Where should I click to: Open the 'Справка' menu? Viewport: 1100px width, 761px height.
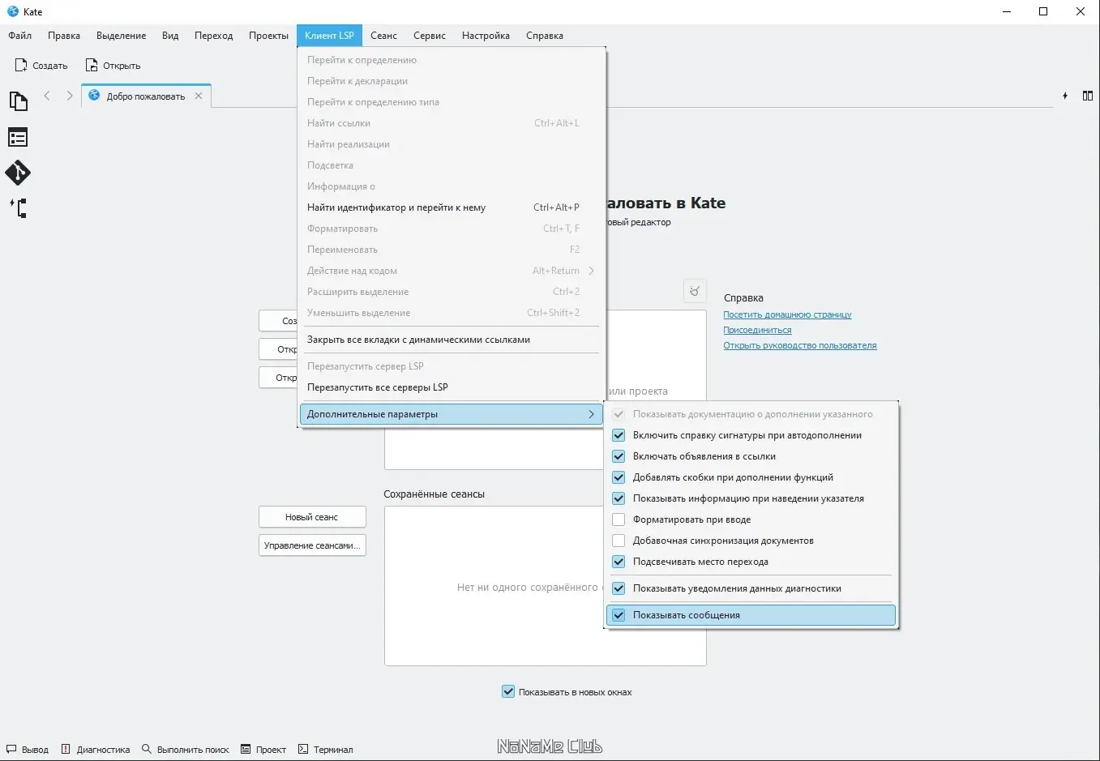(x=545, y=36)
